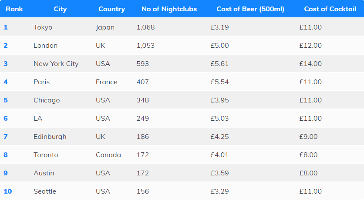This screenshot has width=364, height=201.
Task: Select the £5.61 beer cost cell
Action: click(x=219, y=64)
